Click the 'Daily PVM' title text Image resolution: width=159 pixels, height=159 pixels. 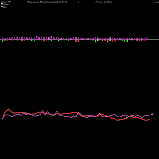6,2
